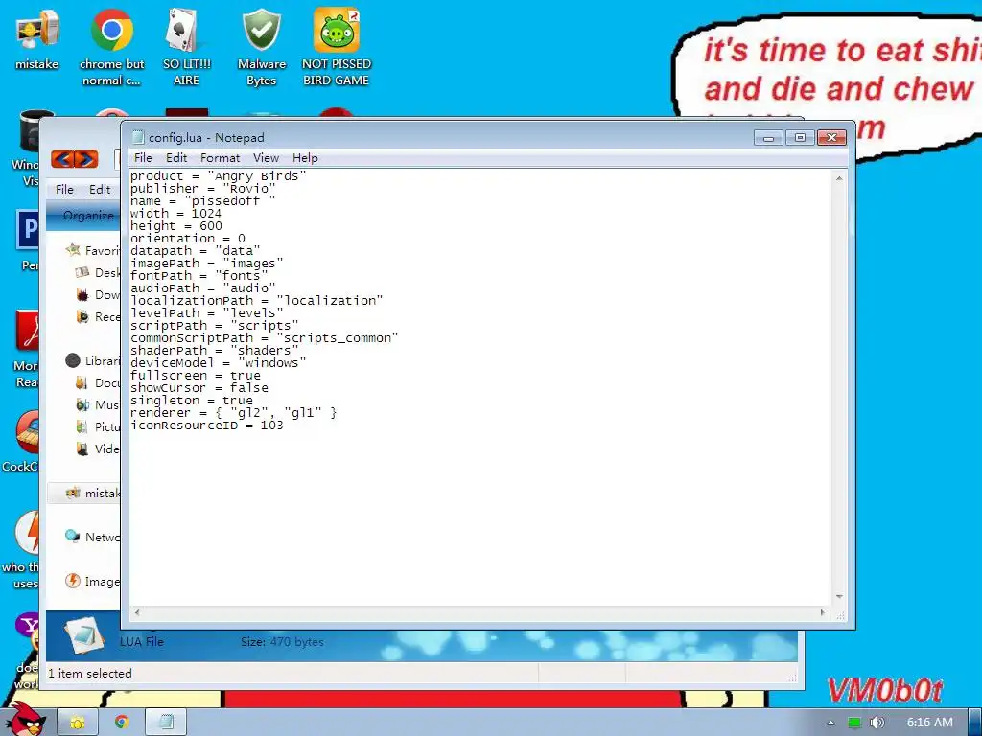This screenshot has height=736, width=982.
Task: Click in line 'publisher = "Rovio"'
Action: tap(203, 189)
